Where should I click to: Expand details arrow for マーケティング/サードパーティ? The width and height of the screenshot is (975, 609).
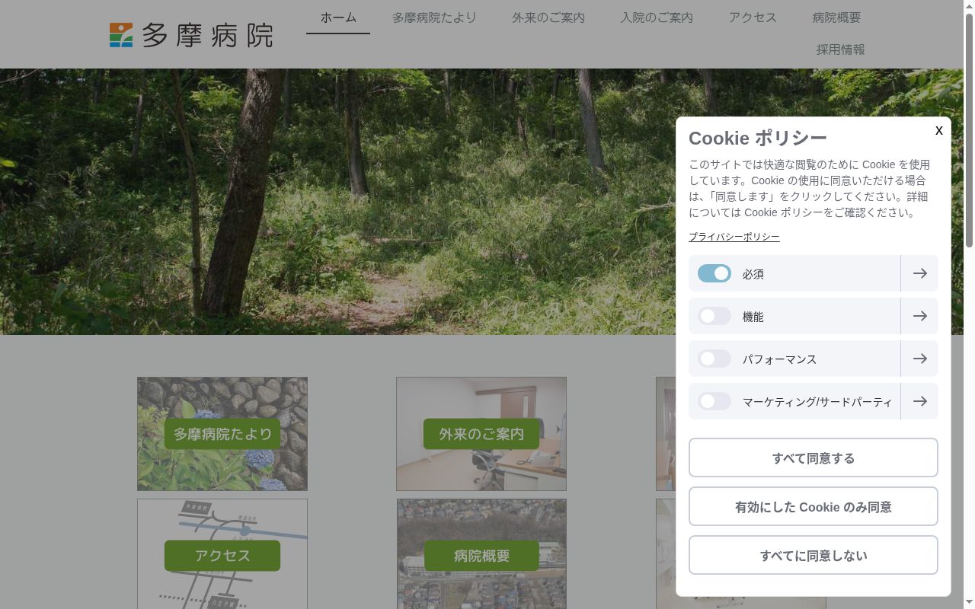919,401
